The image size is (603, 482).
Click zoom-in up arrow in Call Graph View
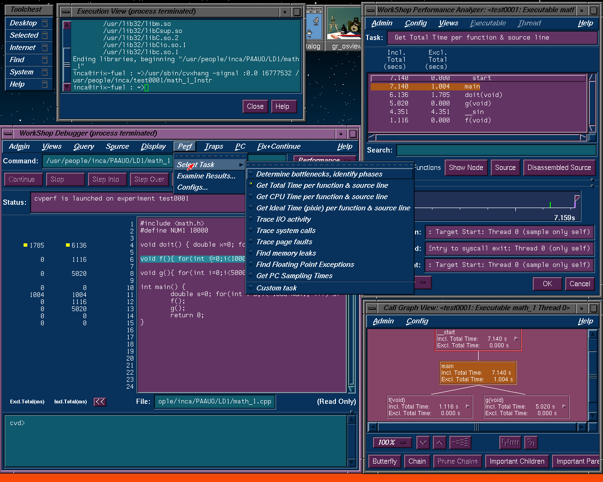pyautogui.click(x=439, y=442)
